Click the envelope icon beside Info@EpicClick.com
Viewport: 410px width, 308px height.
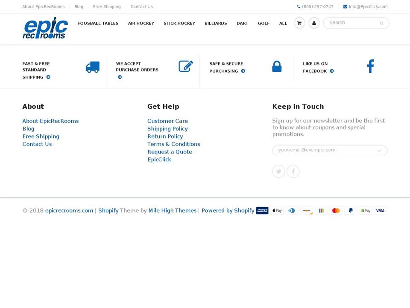345,6
